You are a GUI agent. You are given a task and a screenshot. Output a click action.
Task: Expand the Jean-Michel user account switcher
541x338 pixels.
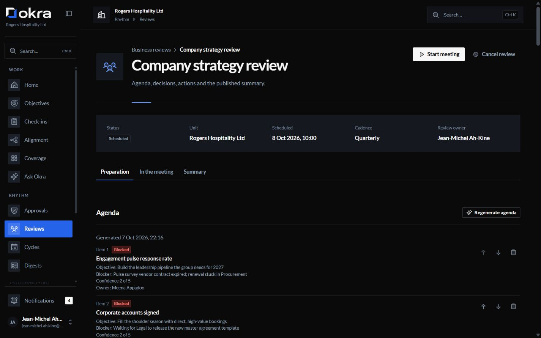[70, 322]
